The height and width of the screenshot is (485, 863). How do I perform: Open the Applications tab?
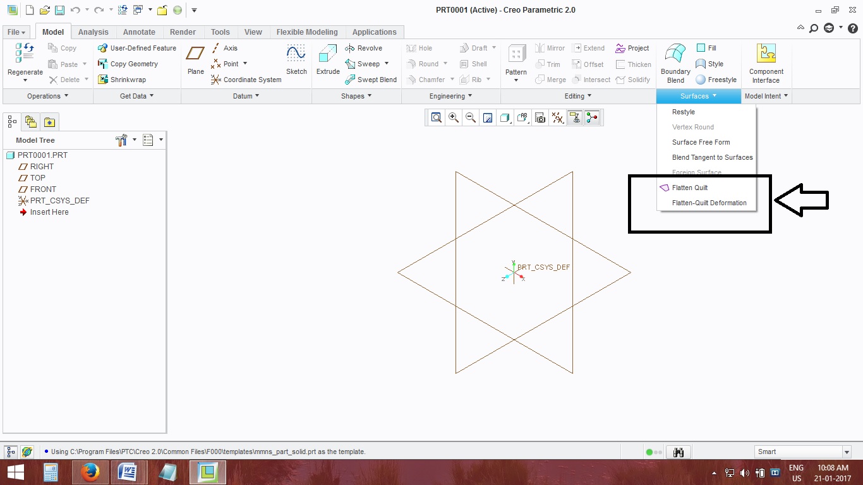(375, 32)
